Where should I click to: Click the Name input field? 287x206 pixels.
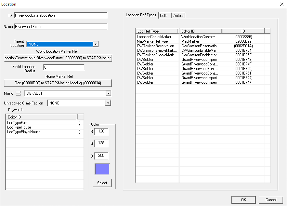[60, 27]
